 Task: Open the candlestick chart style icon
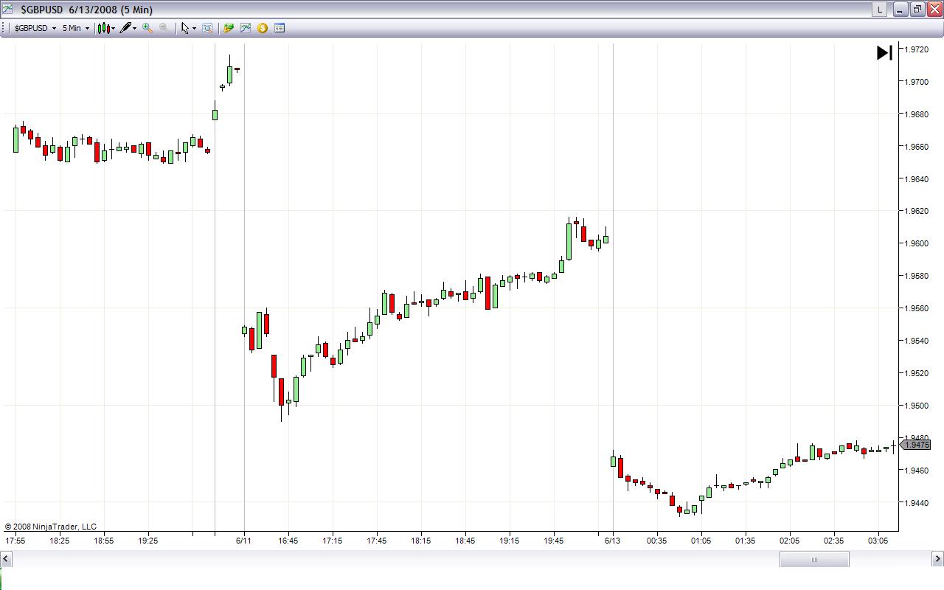tap(104, 28)
